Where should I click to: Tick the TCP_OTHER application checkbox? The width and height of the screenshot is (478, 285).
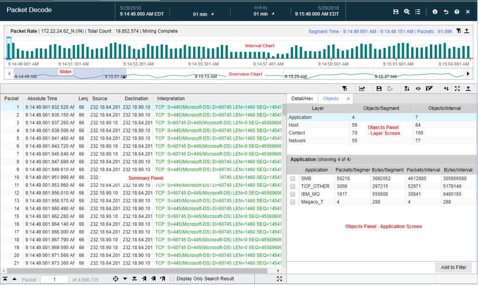coord(293,186)
